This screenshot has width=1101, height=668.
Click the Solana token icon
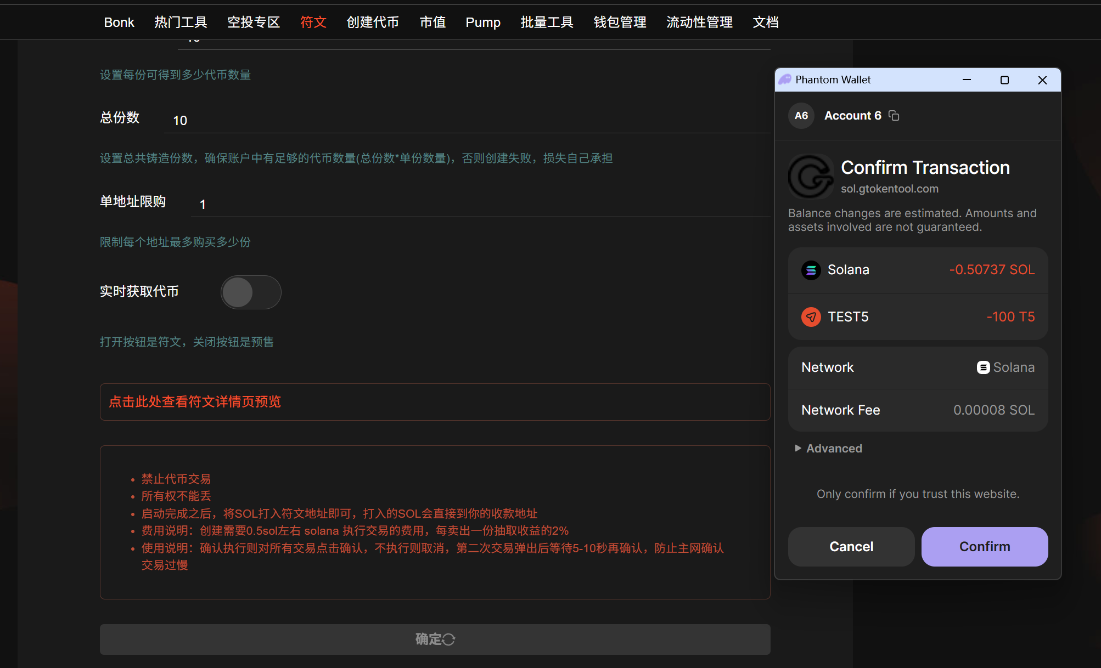click(x=811, y=270)
